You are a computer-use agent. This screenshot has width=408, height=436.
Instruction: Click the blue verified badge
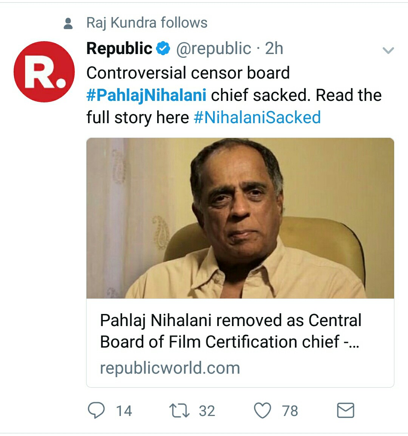163,49
